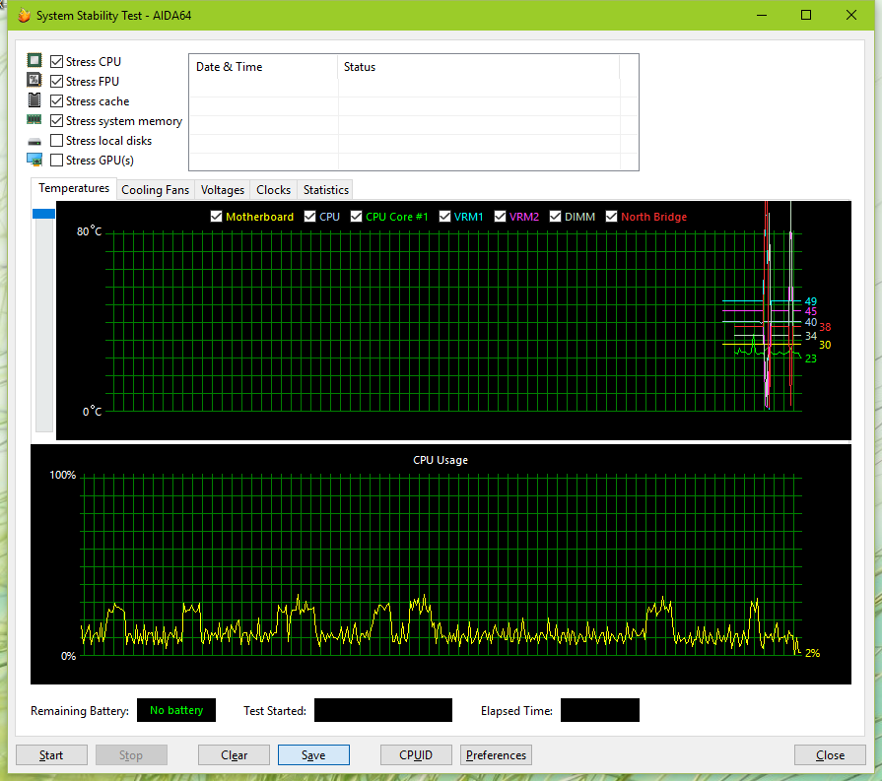The height and width of the screenshot is (781, 882).
Task: Click the CPU chip icon beside Stress CPU
Action: [x=34, y=60]
